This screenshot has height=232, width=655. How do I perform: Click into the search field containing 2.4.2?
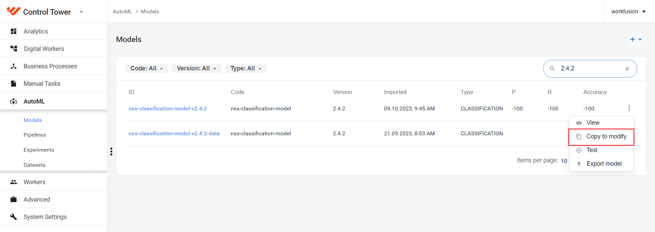pyautogui.click(x=590, y=68)
